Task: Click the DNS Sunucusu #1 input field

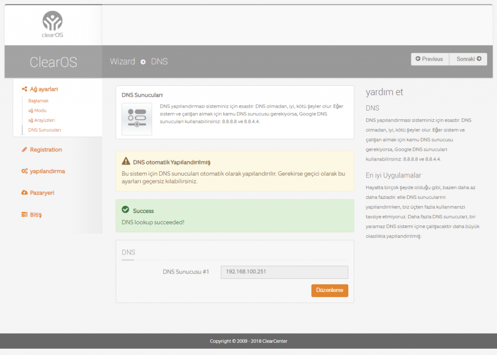Action: click(284, 272)
